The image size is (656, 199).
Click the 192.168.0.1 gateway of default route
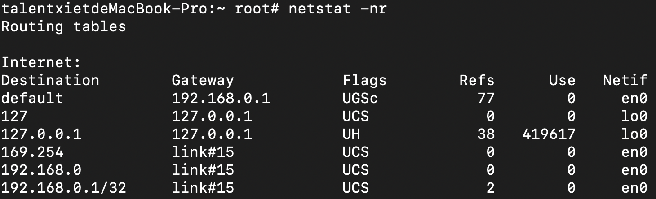tap(221, 99)
